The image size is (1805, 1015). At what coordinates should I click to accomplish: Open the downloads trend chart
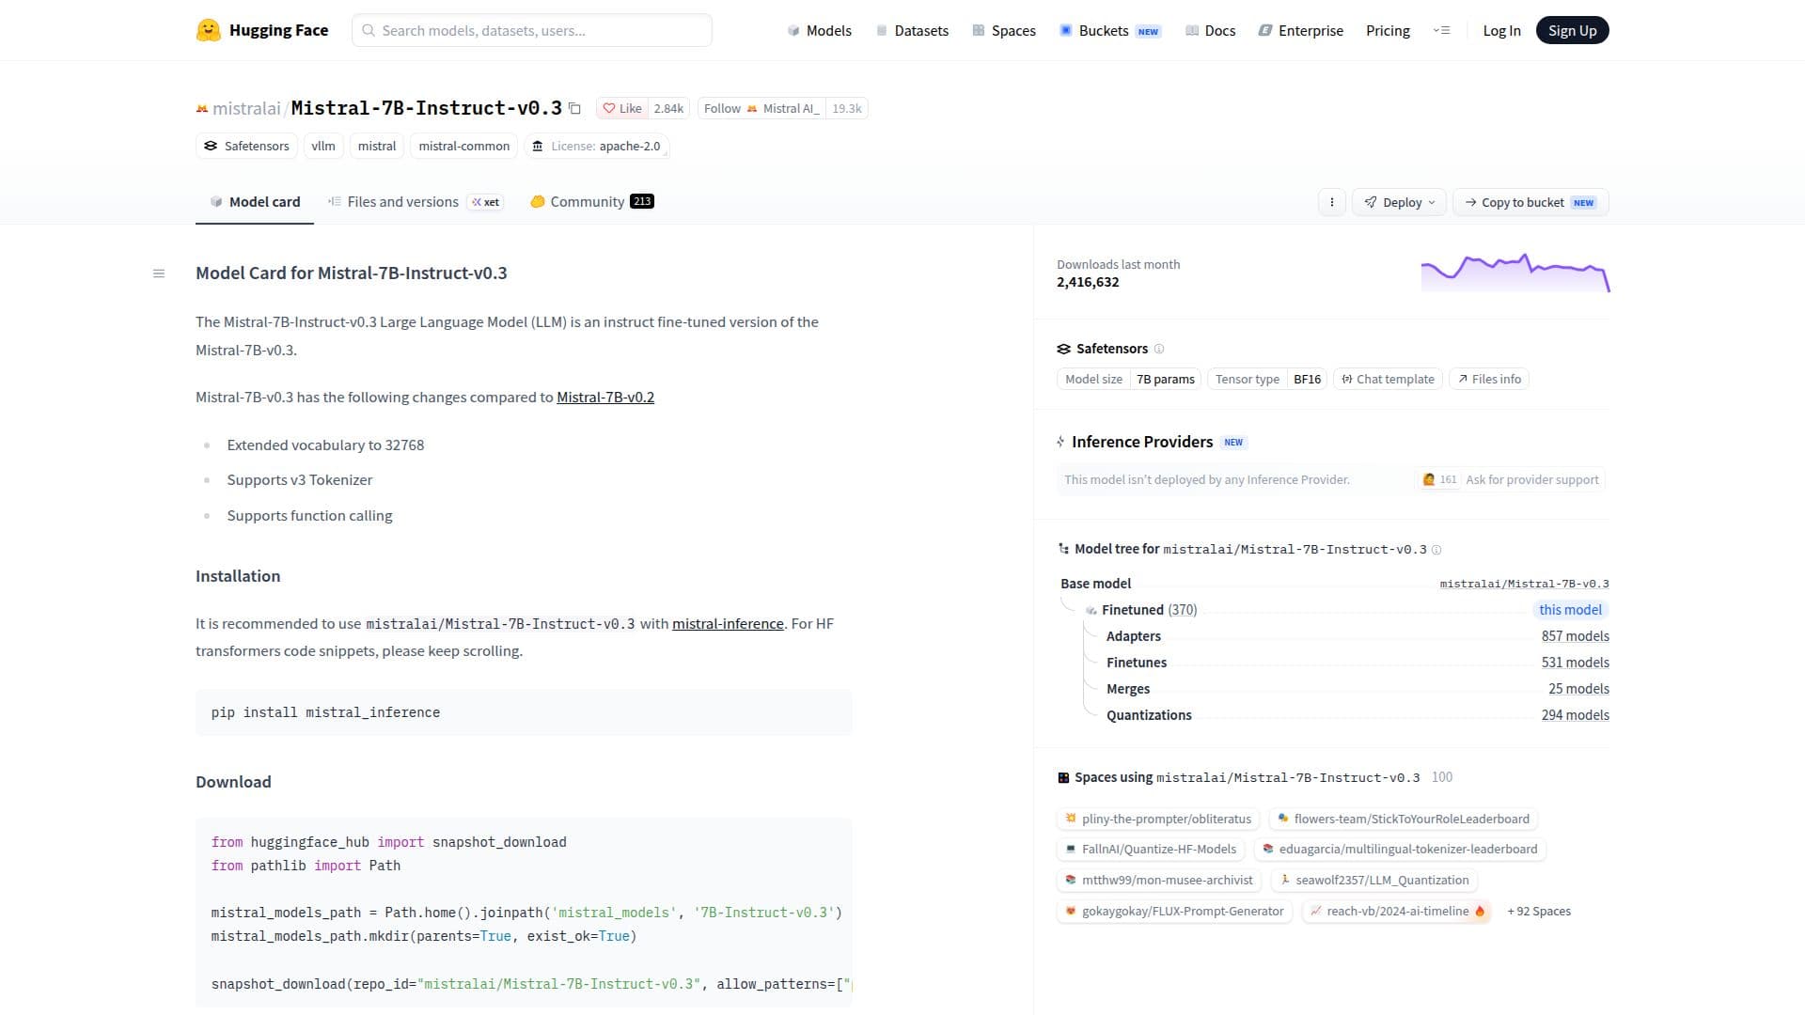[x=1515, y=273]
